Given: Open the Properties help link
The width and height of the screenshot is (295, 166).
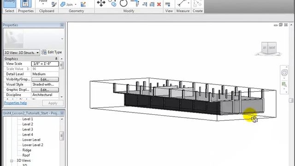Looking at the screenshot, I should click(x=15, y=103).
